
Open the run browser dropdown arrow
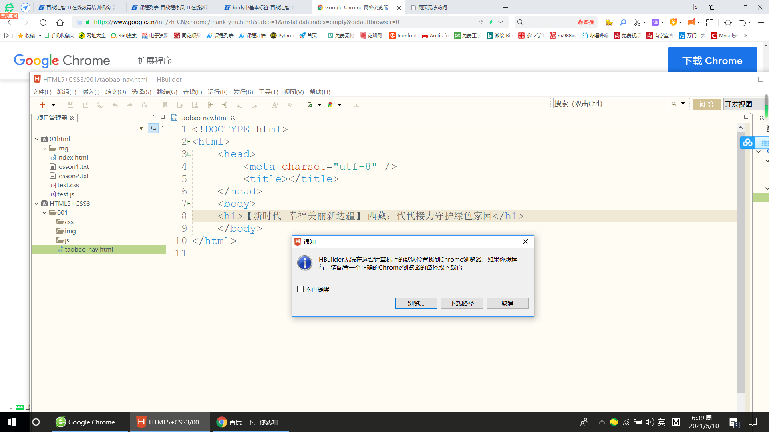coord(320,105)
